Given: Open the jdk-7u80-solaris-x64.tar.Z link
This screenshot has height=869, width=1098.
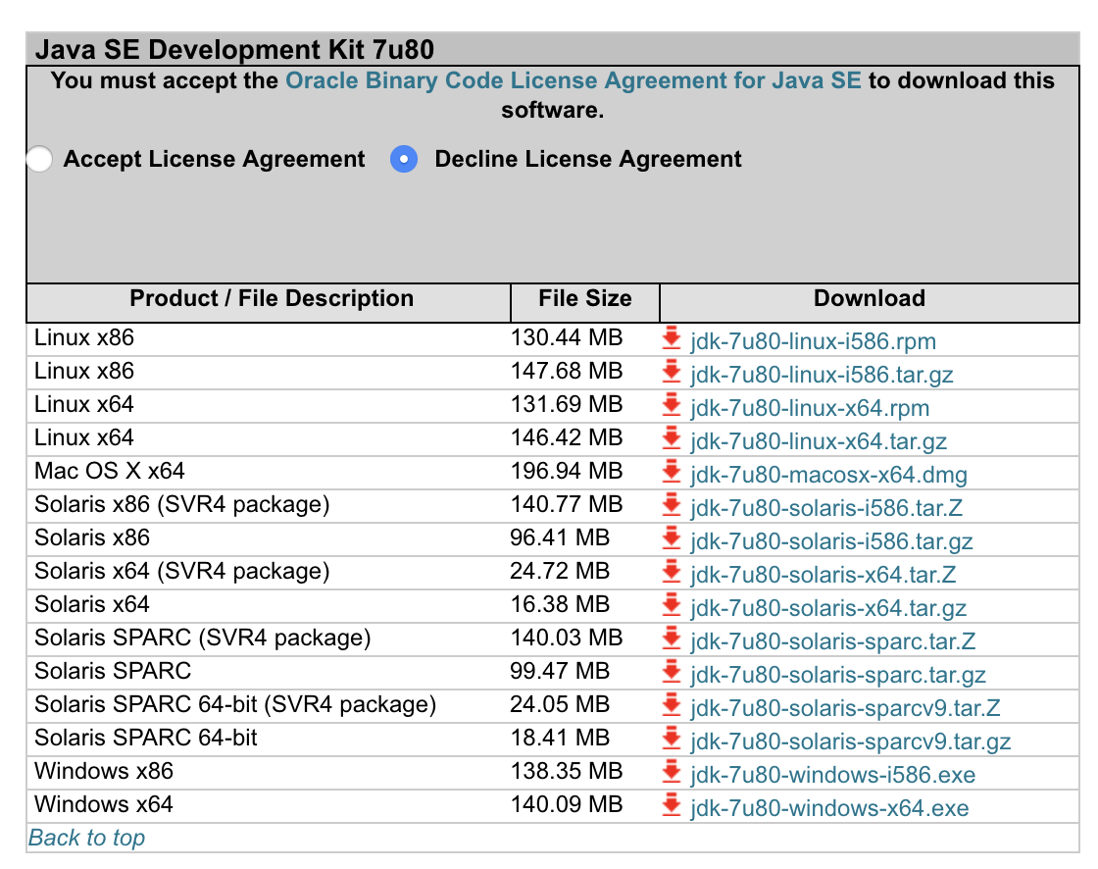Looking at the screenshot, I should pyautogui.click(x=823, y=575).
